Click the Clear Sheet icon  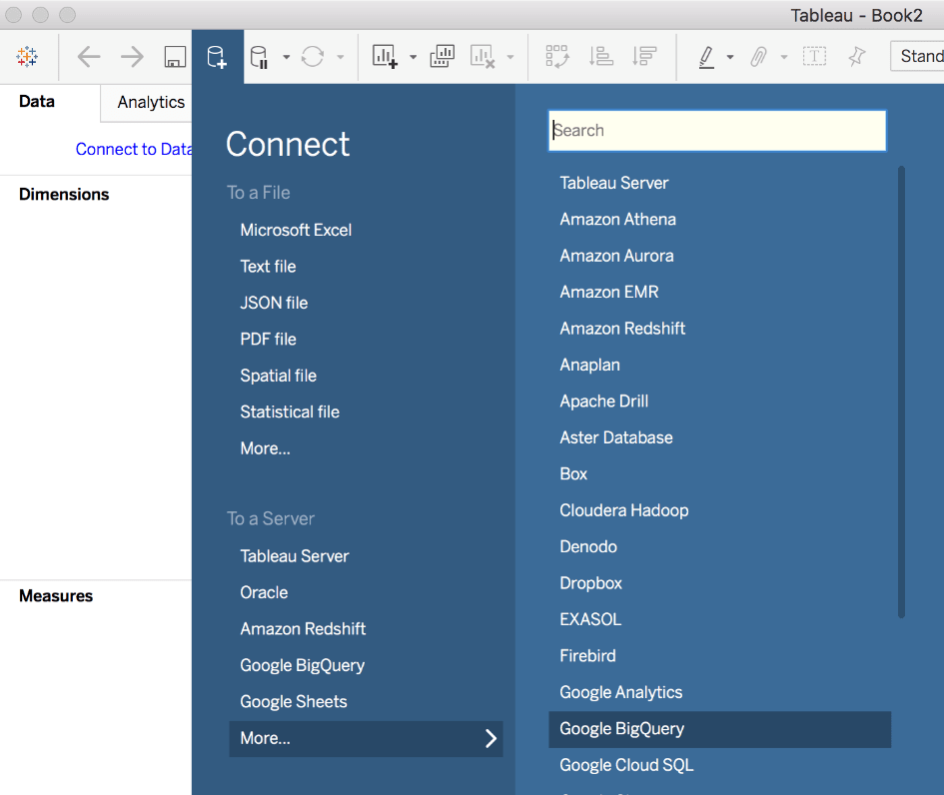click(x=482, y=57)
